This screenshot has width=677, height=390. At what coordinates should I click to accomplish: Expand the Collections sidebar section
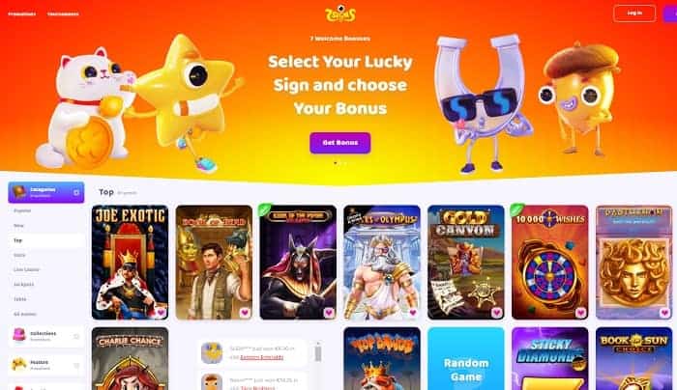pyautogui.click(x=76, y=337)
